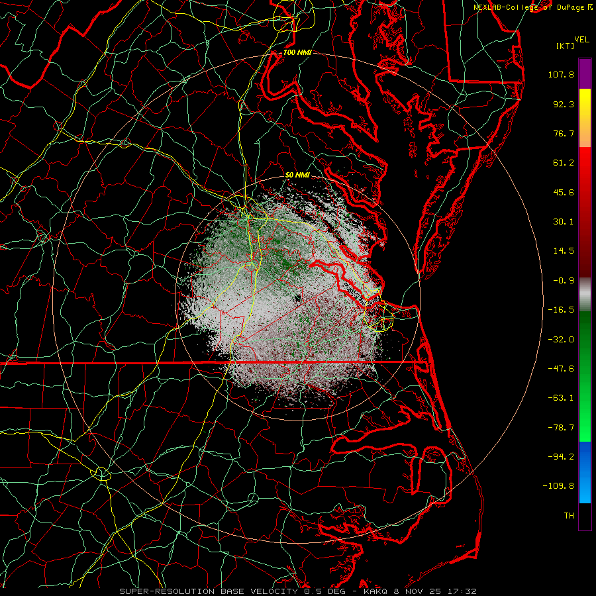596x596 pixels.
Task: Click the -47.6 legend value
Action: [561, 369]
